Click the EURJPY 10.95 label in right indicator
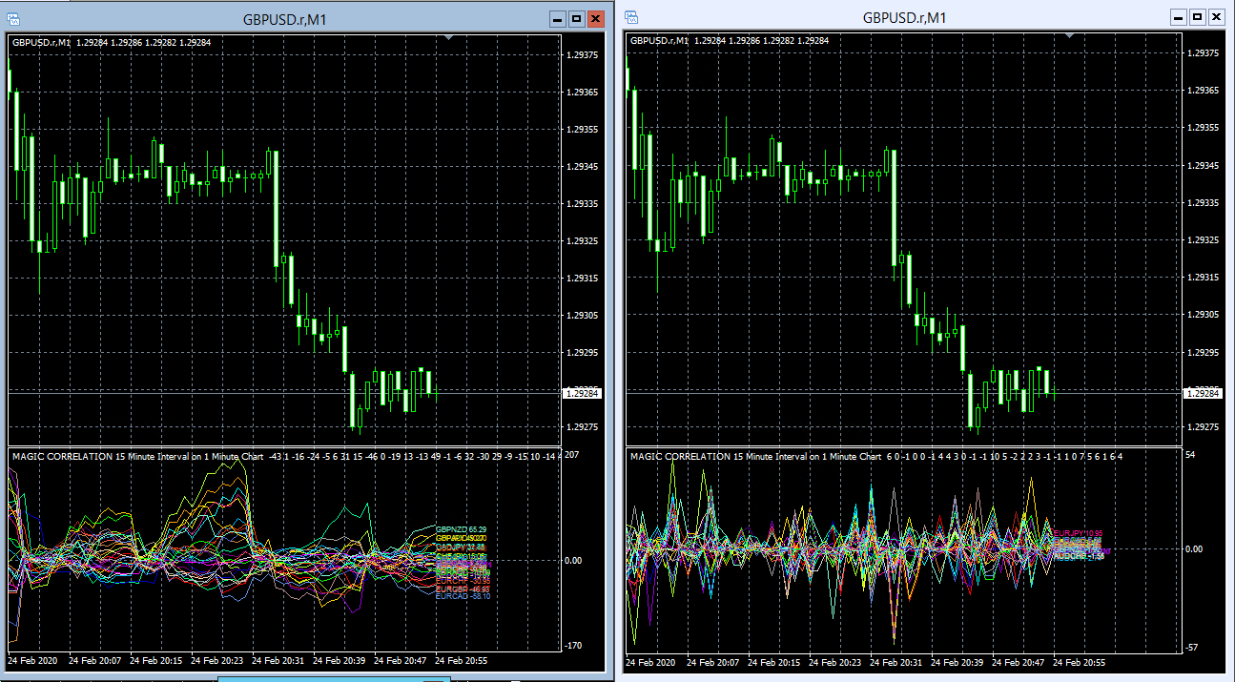Screen dimensions: 1235x682 1078,533
